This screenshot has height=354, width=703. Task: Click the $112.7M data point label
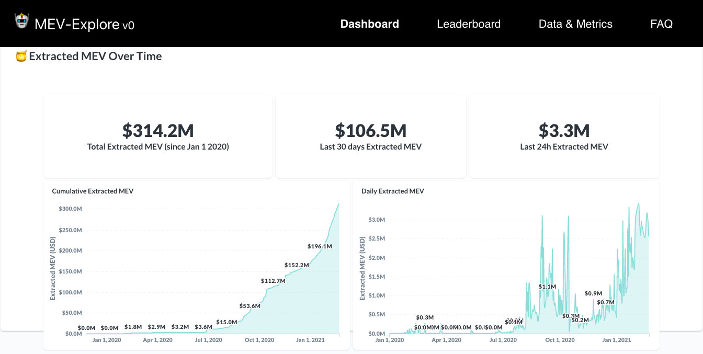click(x=273, y=281)
